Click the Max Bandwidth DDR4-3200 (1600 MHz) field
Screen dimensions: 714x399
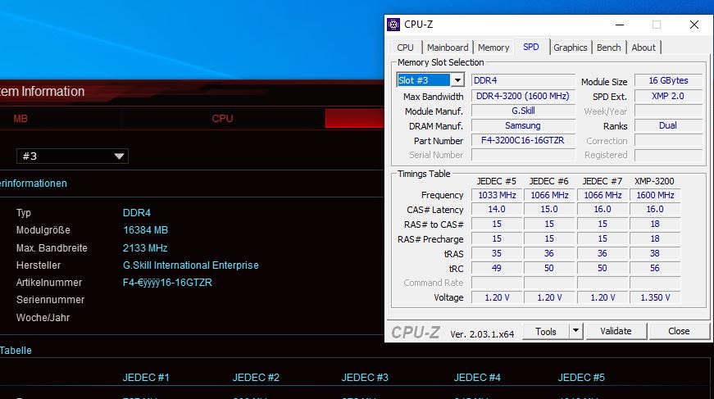click(523, 96)
